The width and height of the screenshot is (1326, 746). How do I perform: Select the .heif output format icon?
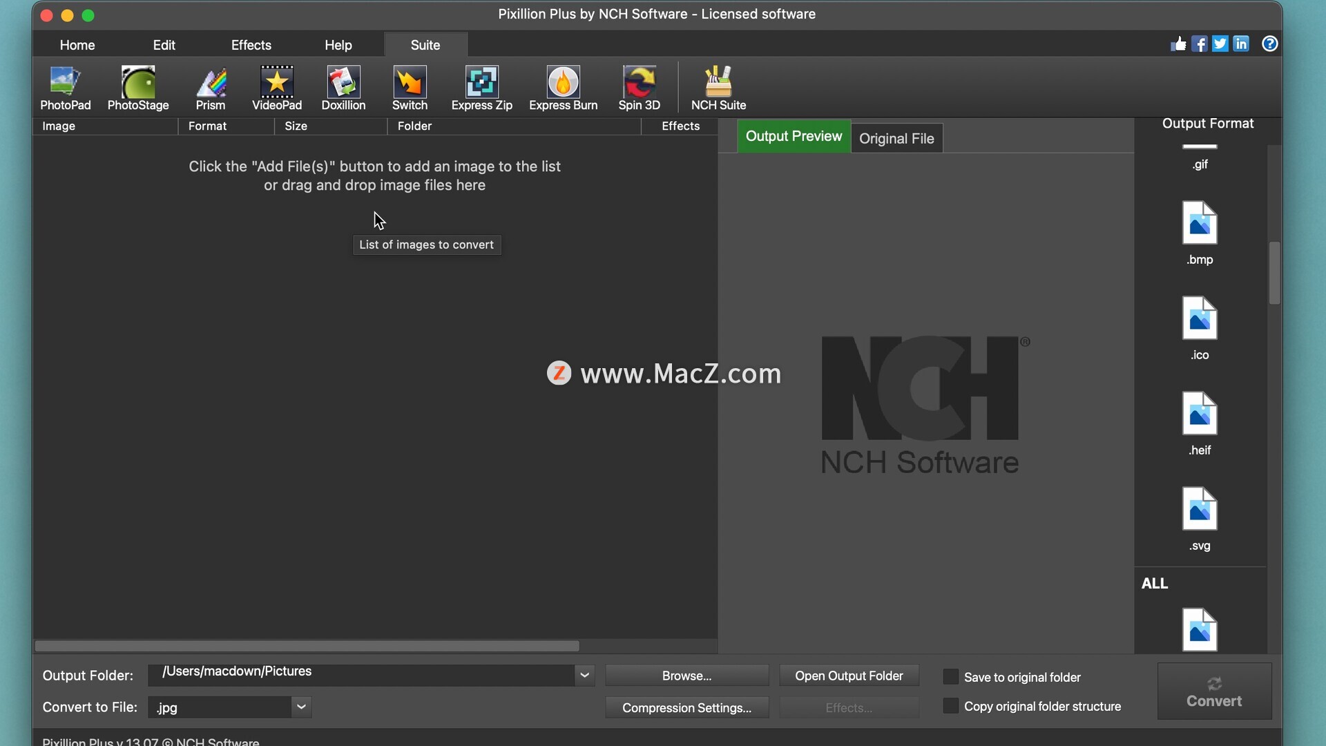pyautogui.click(x=1200, y=423)
